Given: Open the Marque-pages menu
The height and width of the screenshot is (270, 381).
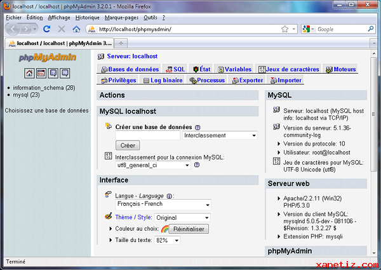Looking at the screenshot, I should 121,18.
